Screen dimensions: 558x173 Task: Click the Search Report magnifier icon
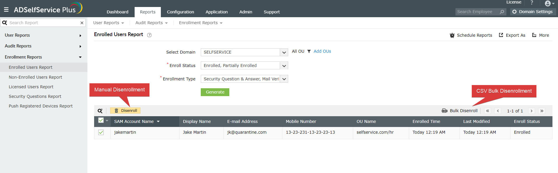pyautogui.click(x=5, y=22)
